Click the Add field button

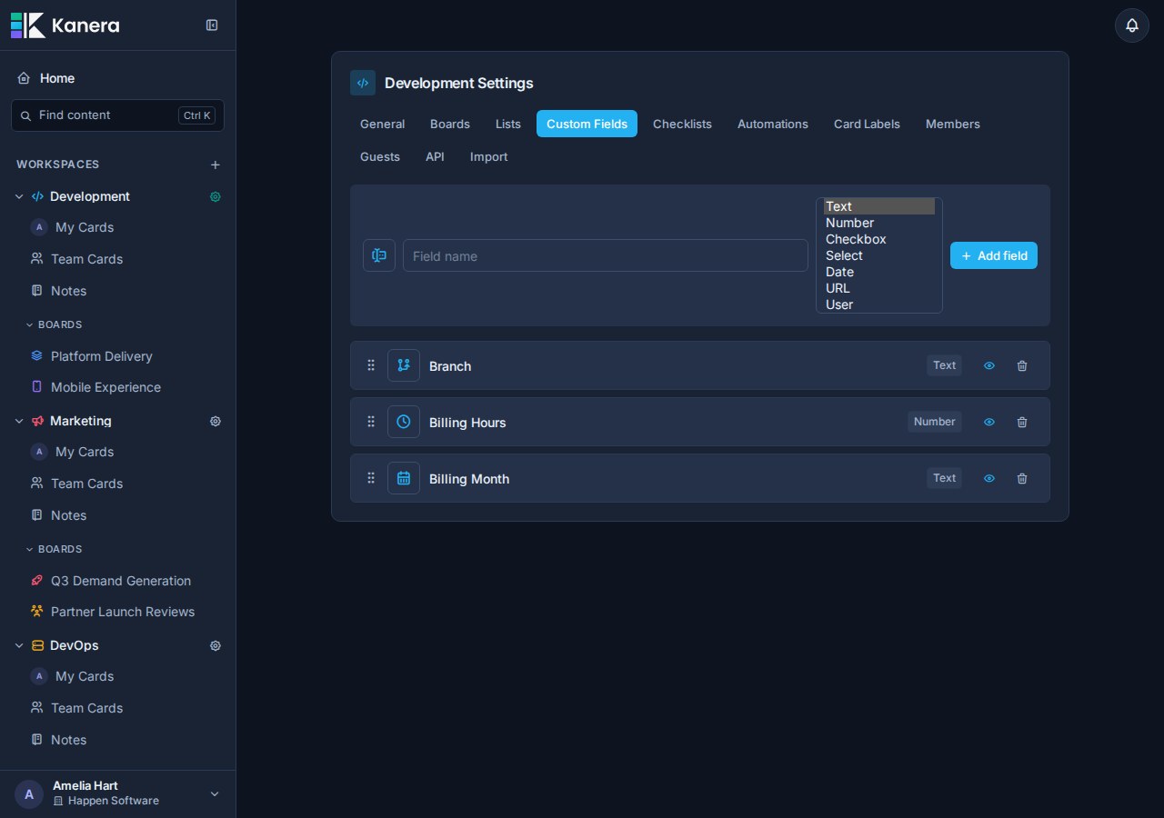[x=994, y=255]
